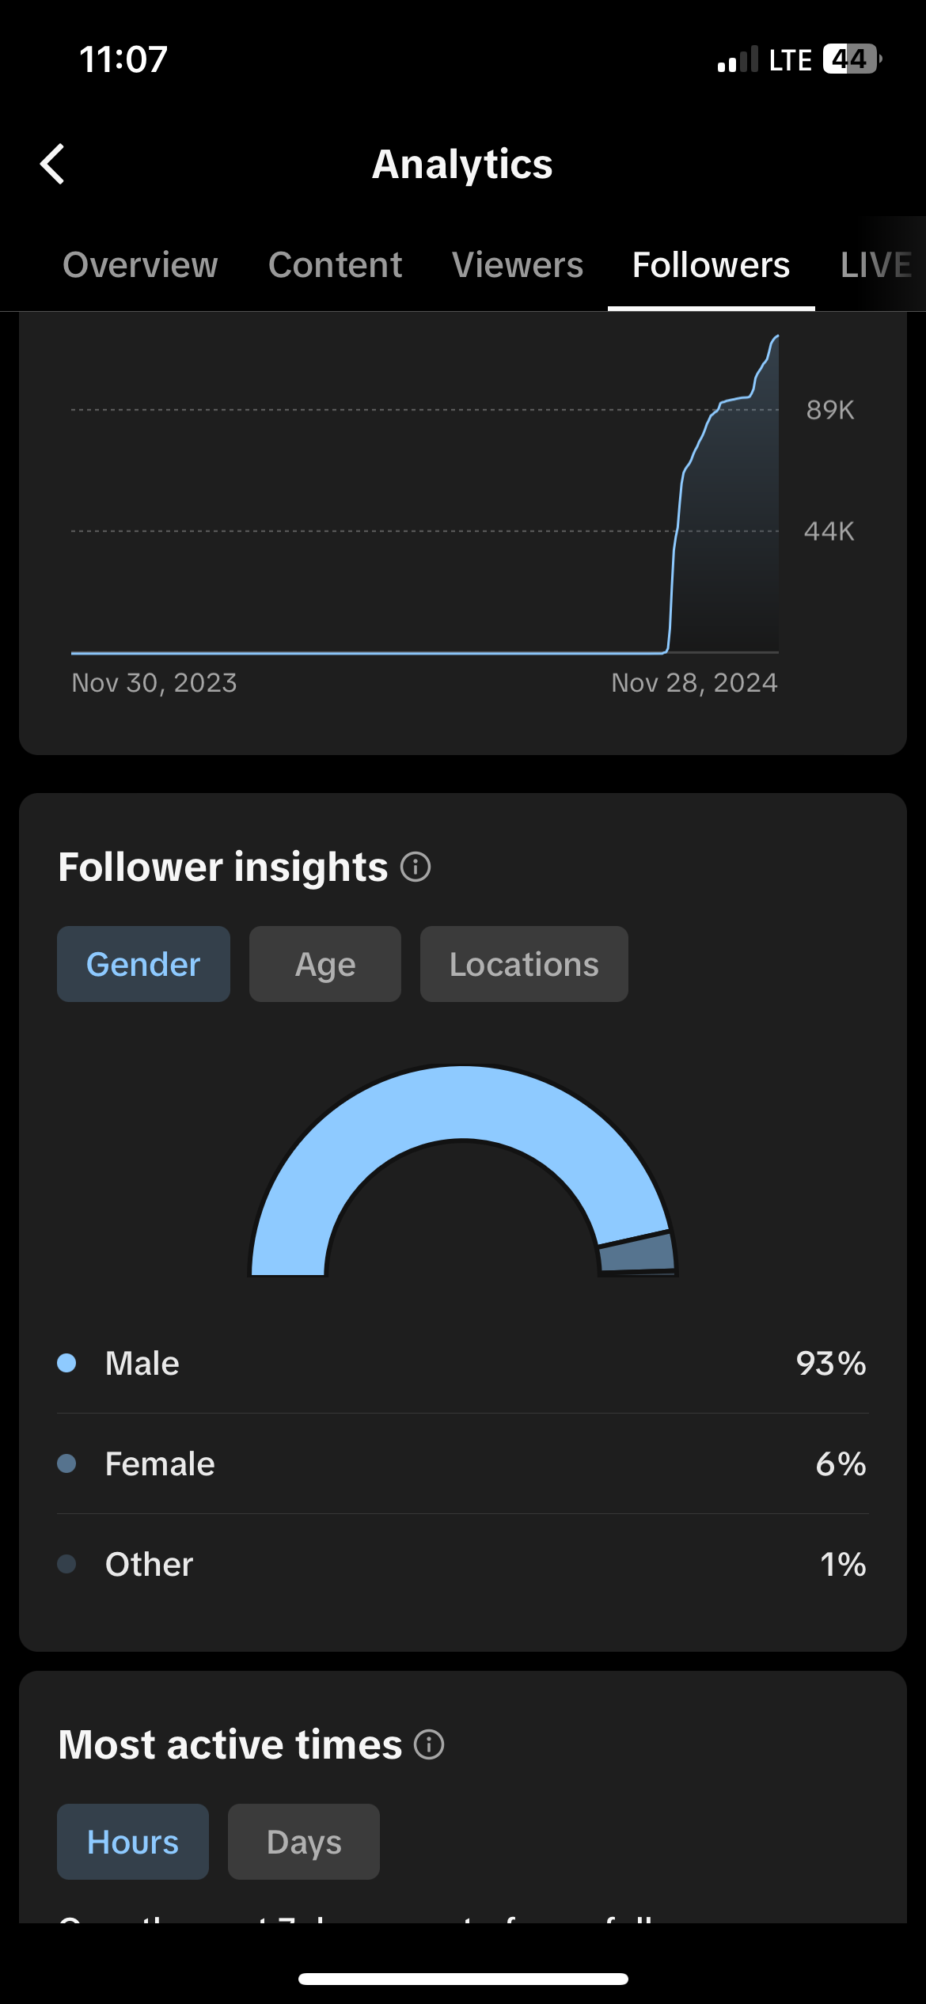Tap the follower growth chart peak
The image size is (926, 2004).
pyautogui.click(x=777, y=336)
